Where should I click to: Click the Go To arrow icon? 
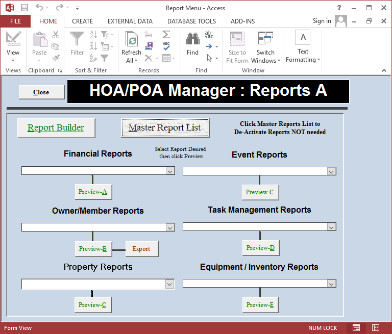pyautogui.click(x=209, y=46)
